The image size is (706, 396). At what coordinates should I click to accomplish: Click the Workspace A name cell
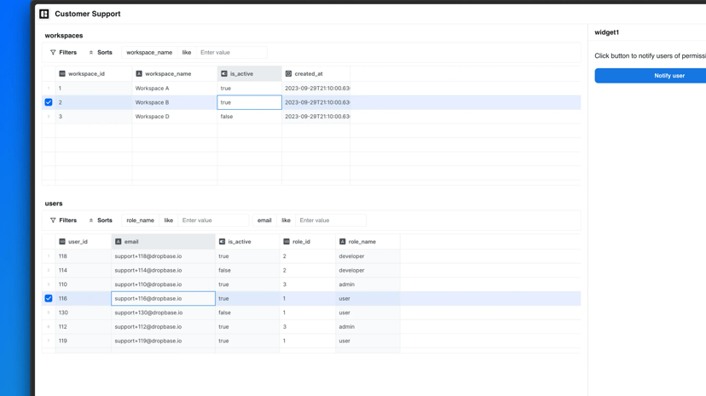pos(175,89)
